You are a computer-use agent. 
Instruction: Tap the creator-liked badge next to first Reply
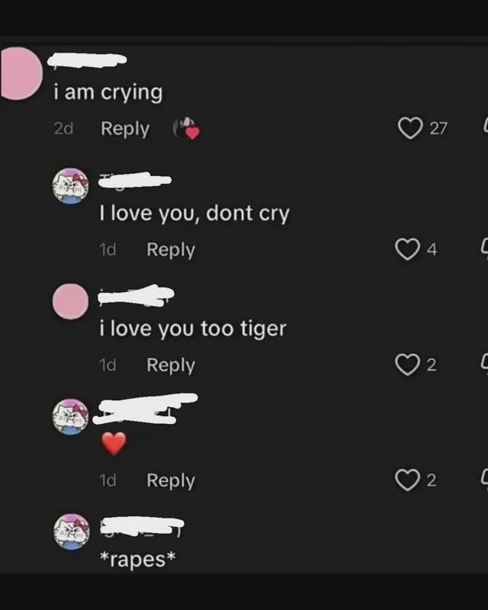[185, 129]
